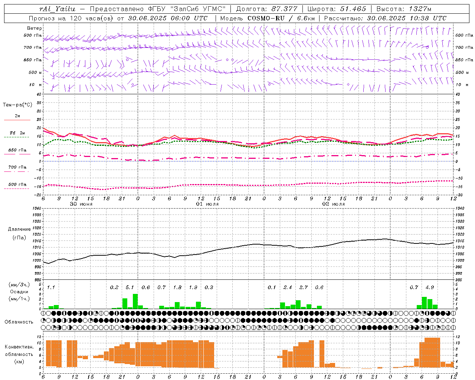The width and height of the screenshot is (475, 380).
Task: Click the 2.7 precipitation value
Action: [x=304, y=287]
